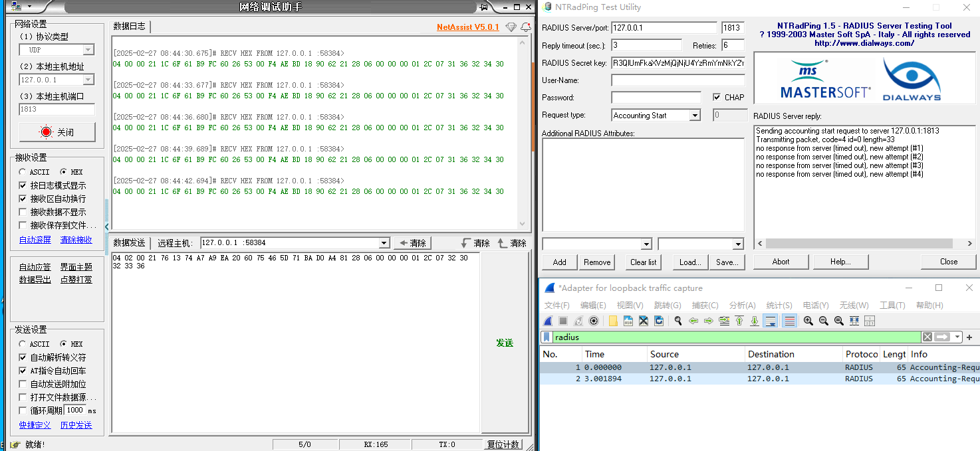Click the RADIUS Secret key input field

678,63
